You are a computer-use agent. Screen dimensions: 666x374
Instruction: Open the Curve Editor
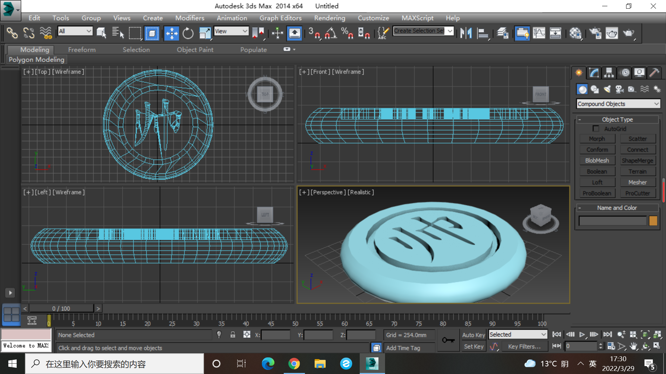(539, 33)
